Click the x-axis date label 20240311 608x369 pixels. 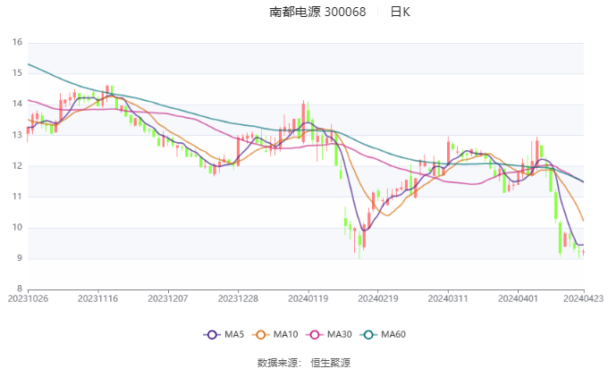click(448, 298)
